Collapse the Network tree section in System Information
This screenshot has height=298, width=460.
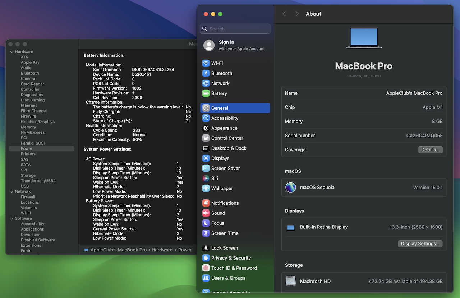(12, 191)
